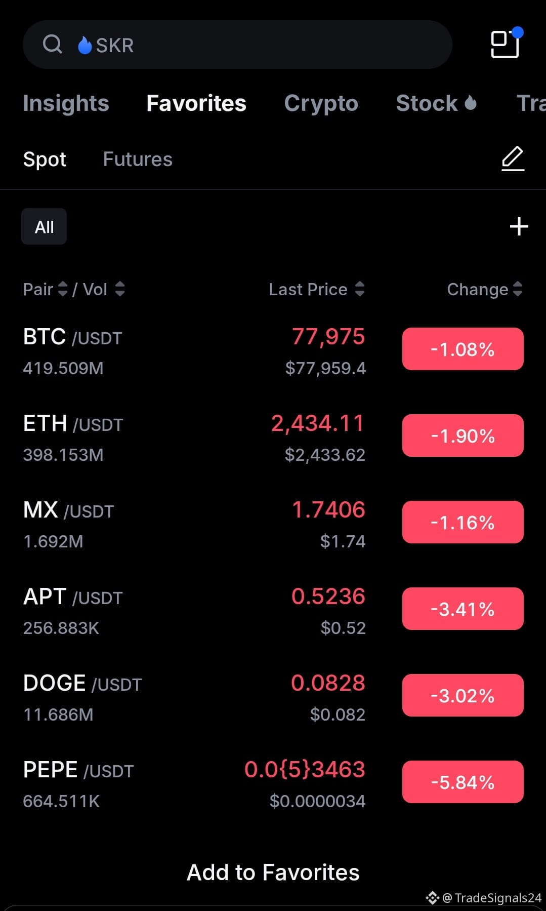Select the Spot sub-tab
This screenshot has height=911, width=546.
pos(45,160)
